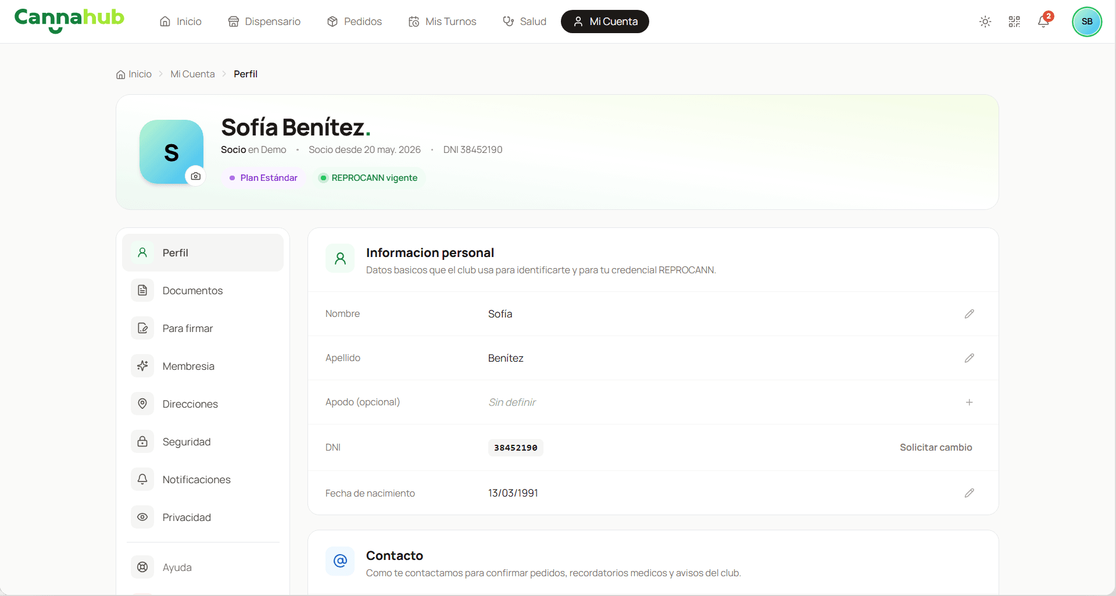This screenshot has height=596, width=1116.
Task: Open the QR code scanner icon
Action: [x=1014, y=22]
